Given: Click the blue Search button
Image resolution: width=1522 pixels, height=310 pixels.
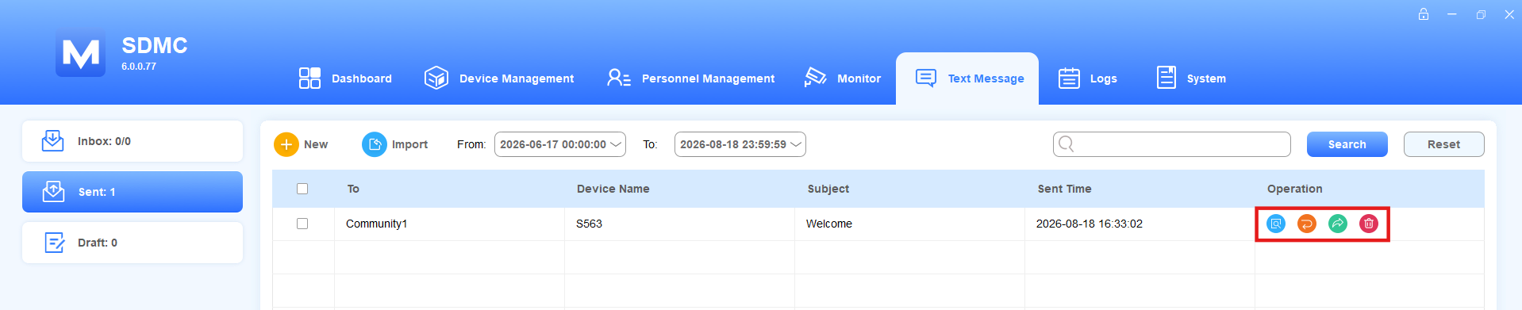Looking at the screenshot, I should [x=1347, y=144].
